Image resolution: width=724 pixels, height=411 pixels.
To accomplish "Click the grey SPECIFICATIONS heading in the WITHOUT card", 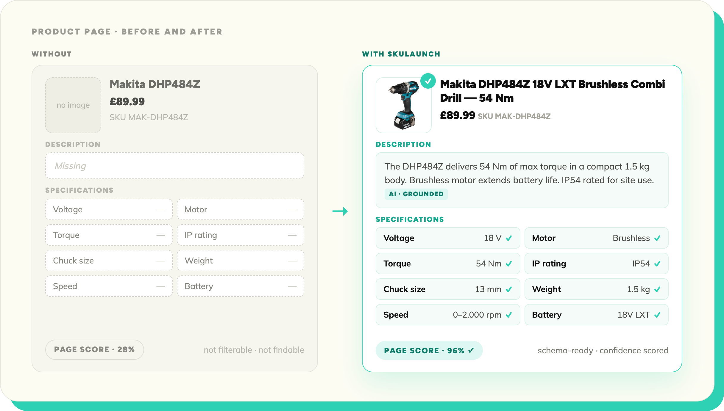I will coord(79,190).
